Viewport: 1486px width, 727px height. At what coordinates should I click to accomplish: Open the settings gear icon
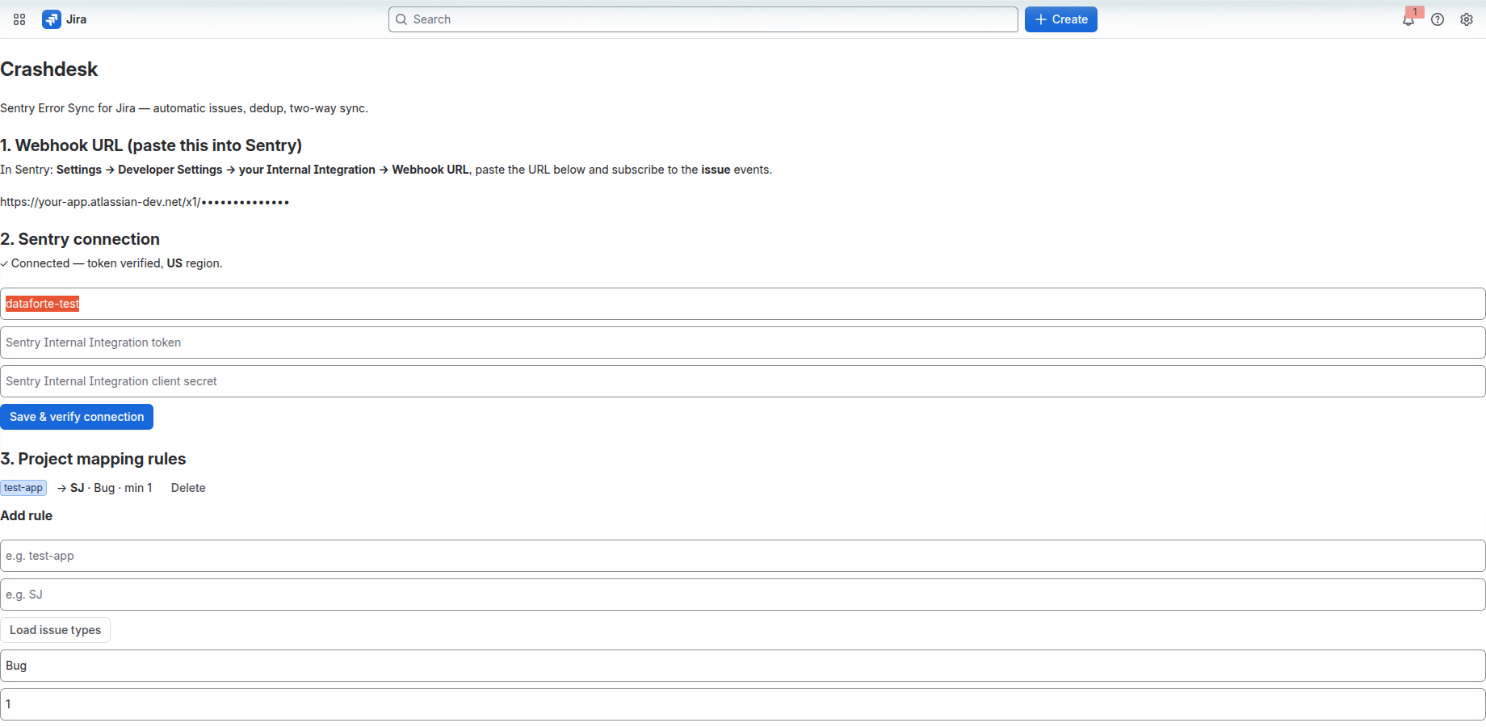1467,19
